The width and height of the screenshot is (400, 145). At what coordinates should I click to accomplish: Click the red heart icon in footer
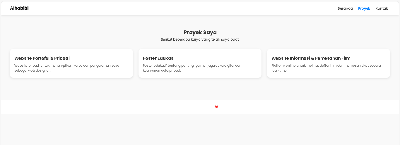pos(216,107)
